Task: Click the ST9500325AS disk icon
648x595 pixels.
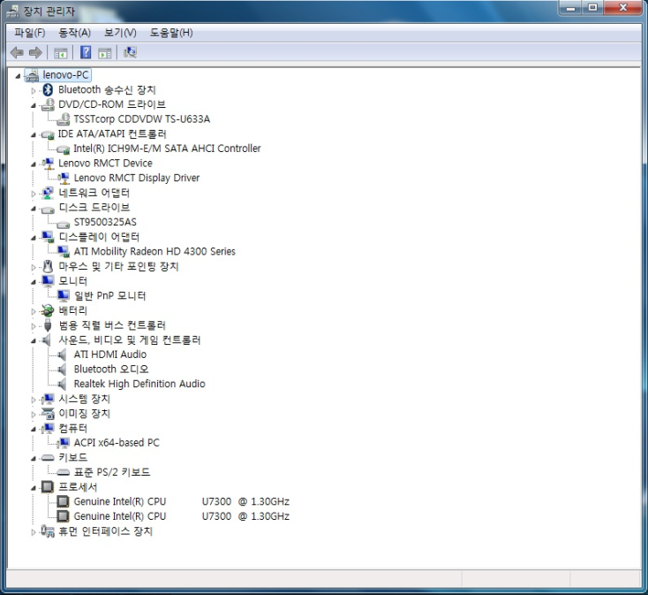Action: (x=64, y=224)
